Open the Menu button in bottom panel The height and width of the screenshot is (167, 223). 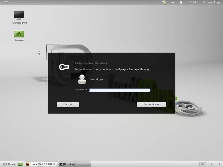point(9,164)
